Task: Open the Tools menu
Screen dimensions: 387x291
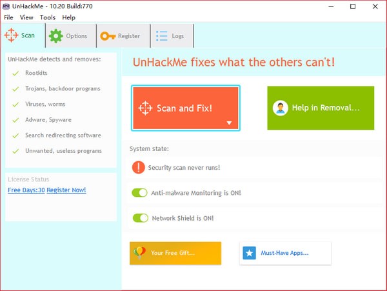Action: (x=48, y=17)
